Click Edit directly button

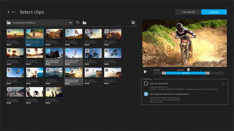pyautogui.click(x=189, y=12)
